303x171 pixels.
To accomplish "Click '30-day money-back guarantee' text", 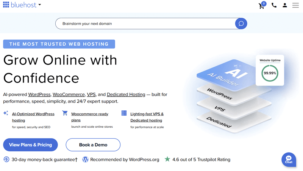I will point(44,159).
